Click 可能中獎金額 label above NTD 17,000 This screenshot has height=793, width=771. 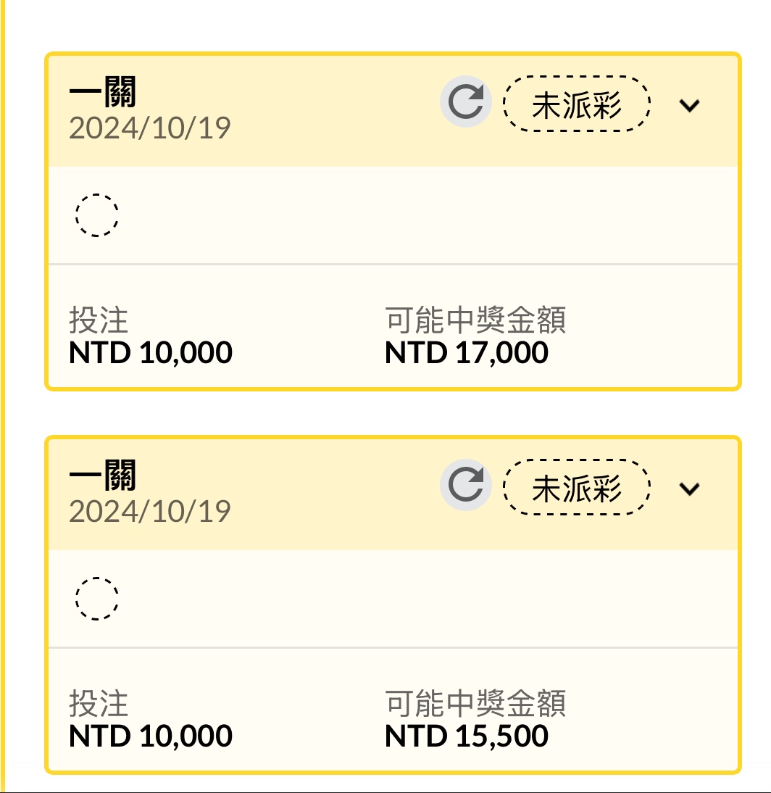tap(475, 320)
